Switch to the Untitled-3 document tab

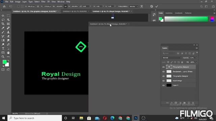(x=35, y=11)
